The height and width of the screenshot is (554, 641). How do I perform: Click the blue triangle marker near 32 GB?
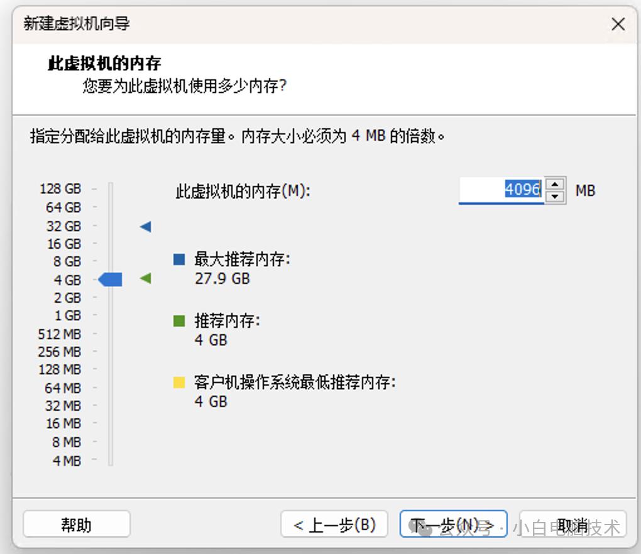point(145,226)
